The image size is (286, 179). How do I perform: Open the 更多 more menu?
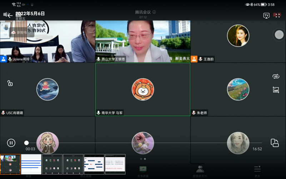click(x=257, y=170)
